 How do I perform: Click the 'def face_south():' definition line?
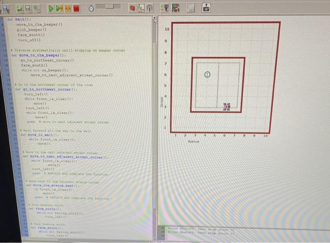pos(47,228)
